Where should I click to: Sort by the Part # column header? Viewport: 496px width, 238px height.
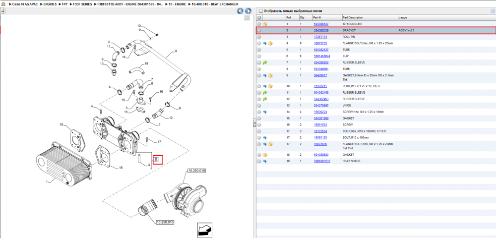tap(327, 18)
